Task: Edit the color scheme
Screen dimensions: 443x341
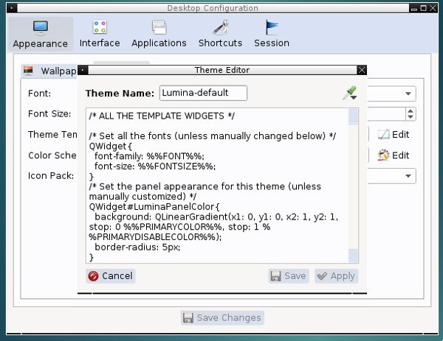Action: click(394, 155)
